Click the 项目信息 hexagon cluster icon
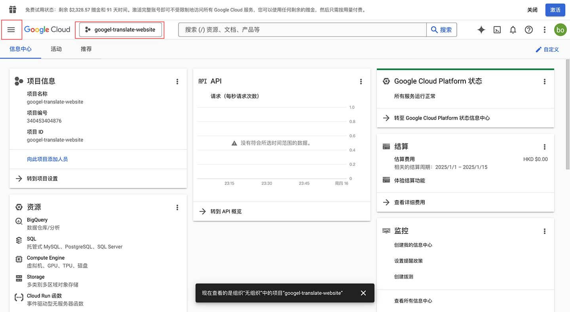570x312 pixels. [x=19, y=81]
